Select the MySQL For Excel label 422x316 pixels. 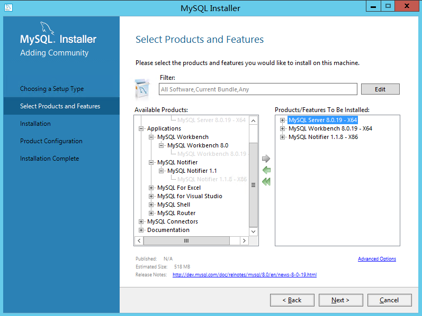(x=179, y=188)
